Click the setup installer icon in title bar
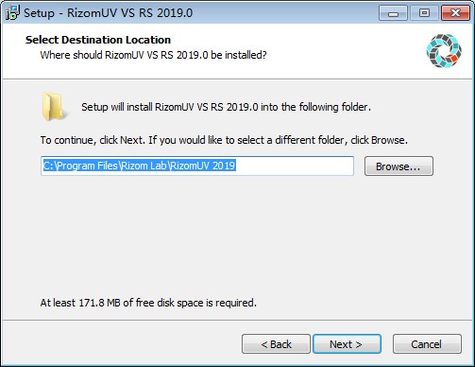This screenshot has width=475, height=367. [12, 13]
